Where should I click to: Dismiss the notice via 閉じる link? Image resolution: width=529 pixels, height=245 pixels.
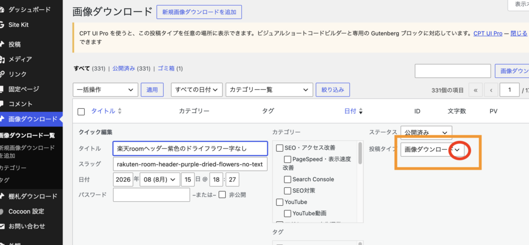pos(519,34)
